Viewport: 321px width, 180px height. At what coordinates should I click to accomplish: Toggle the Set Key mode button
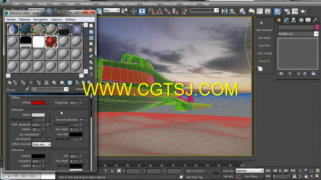(228, 176)
